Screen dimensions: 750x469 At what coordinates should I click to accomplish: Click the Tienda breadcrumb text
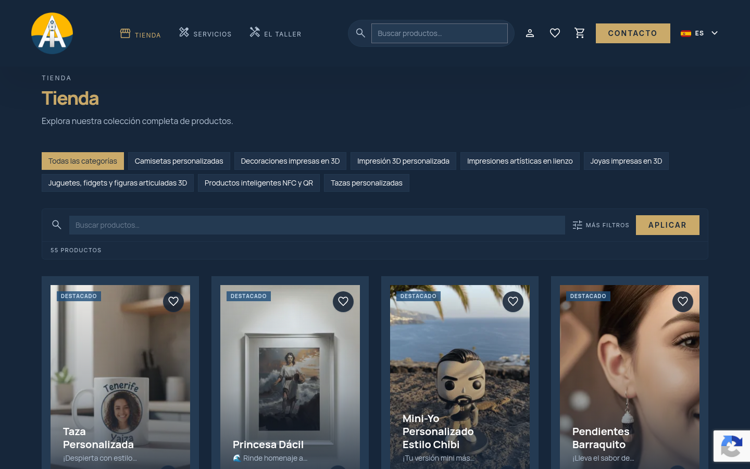56,78
